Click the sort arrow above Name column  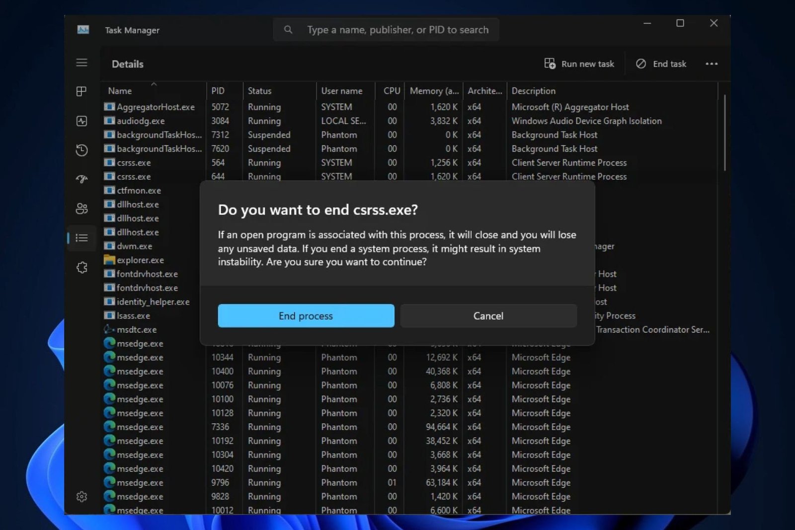pyautogui.click(x=154, y=84)
